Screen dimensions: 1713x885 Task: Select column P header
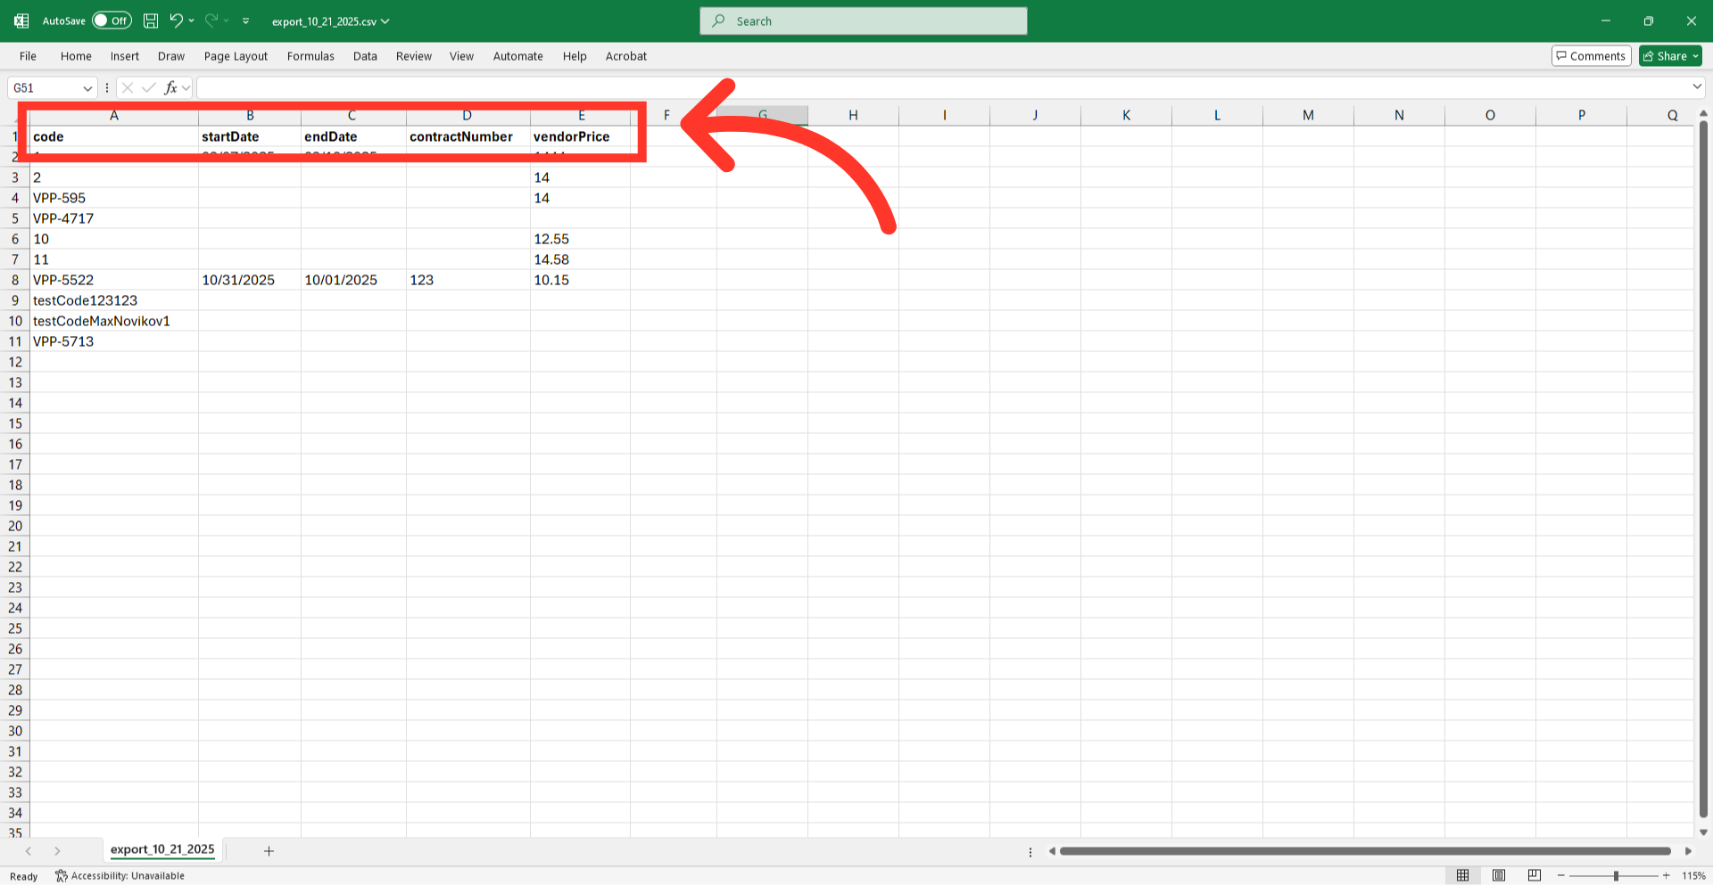pos(1581,115)
